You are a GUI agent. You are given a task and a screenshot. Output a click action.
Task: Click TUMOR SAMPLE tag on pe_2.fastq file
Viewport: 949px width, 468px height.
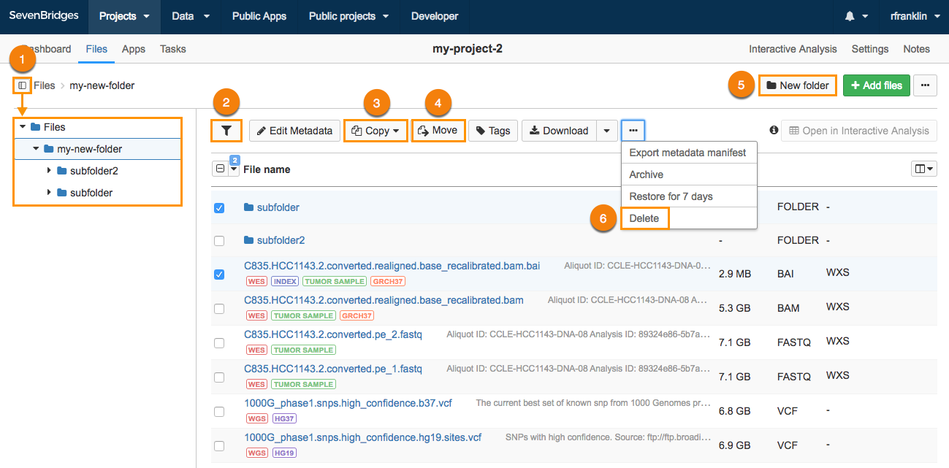coord(303,350)
